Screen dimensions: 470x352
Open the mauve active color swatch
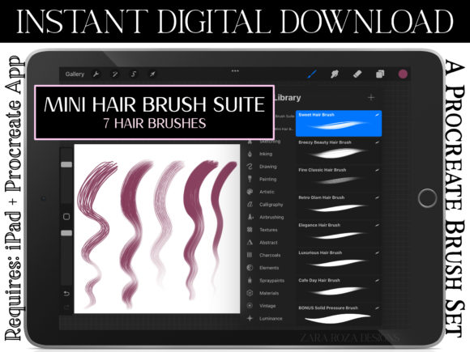coord(403,74)
